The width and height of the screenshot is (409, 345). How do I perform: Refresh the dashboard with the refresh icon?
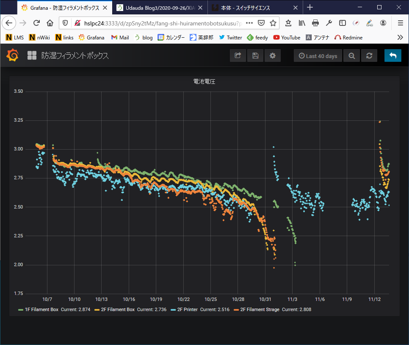(369, 56)
